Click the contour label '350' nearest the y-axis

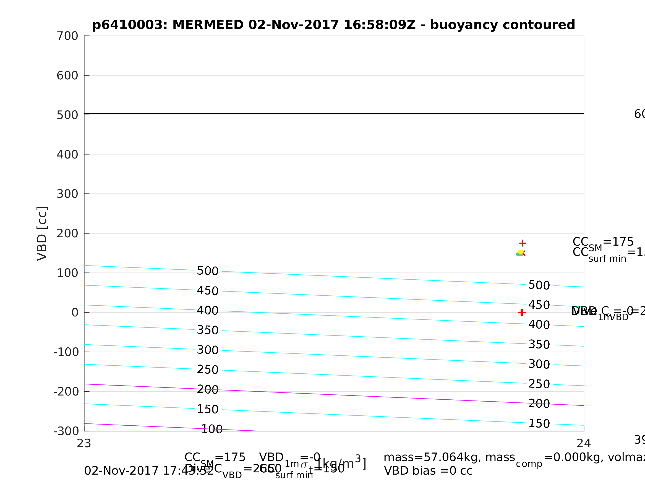tap(208, 330)
